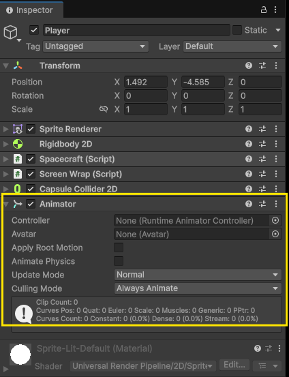Open Transform presets icon
The height and width of the screenshot is (377, 289).
(262, 65)
